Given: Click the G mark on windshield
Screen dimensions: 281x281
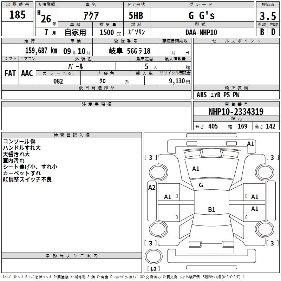Looking at the screenshot, I should click(x=201, y=185).
